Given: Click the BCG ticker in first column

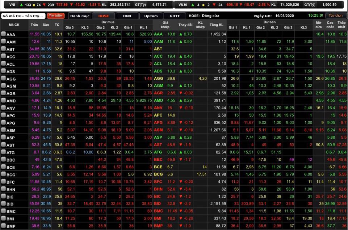Looking at the screenshot, I should point(11,175).
